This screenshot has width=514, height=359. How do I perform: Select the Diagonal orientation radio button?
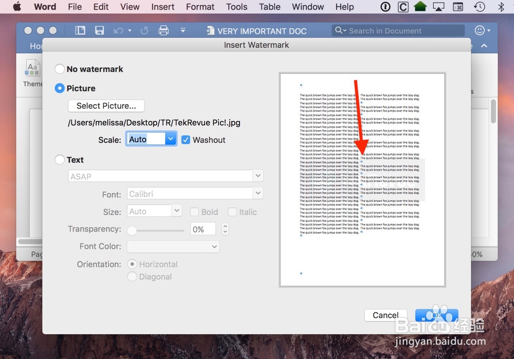[x=132, y=276]
